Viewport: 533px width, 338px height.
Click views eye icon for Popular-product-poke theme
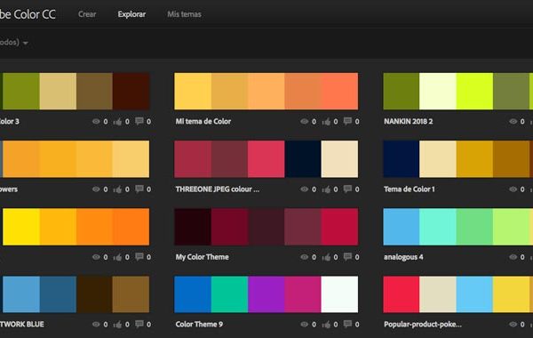click(513, 325)
